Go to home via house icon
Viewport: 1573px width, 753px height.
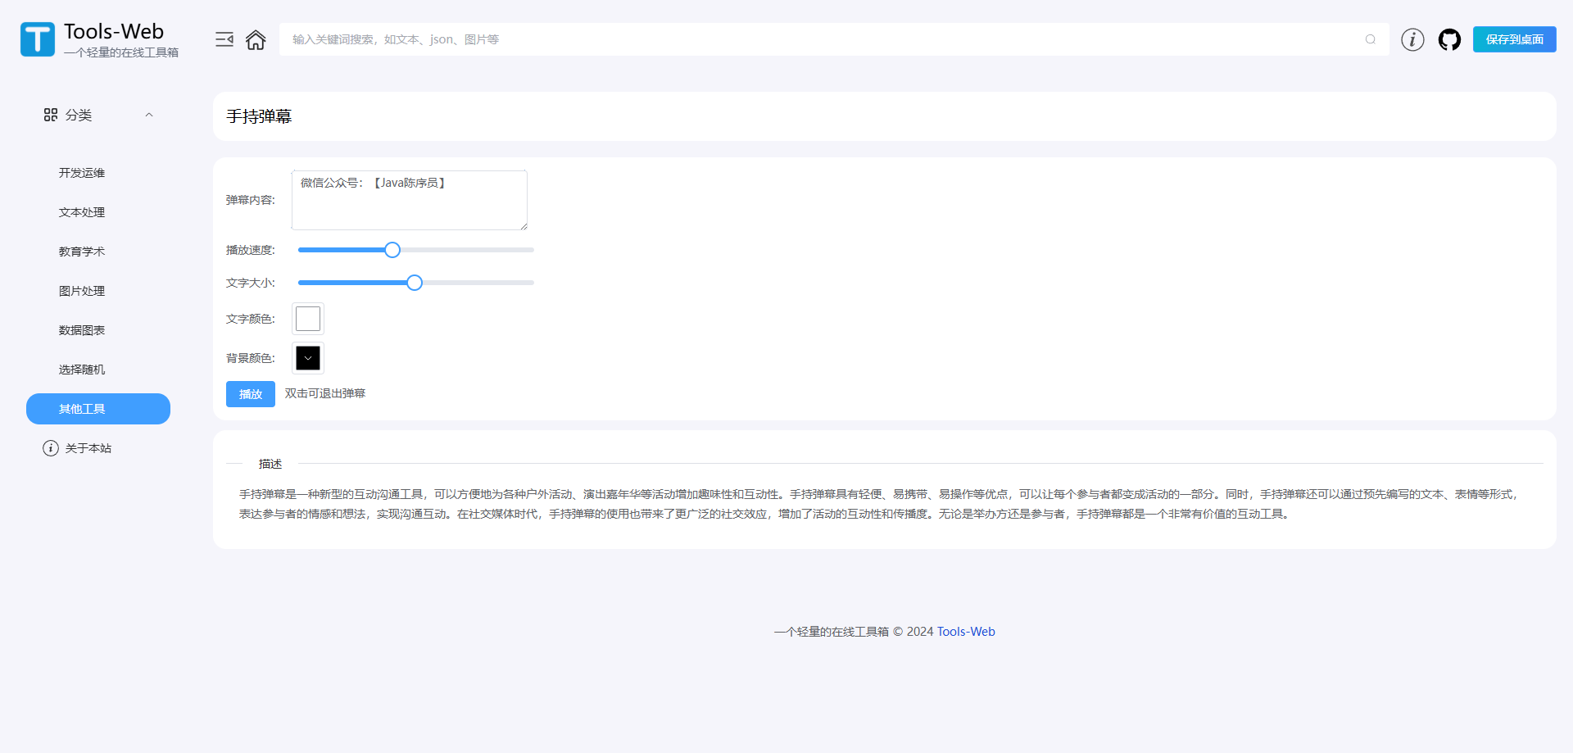pyautogui.click(x=256, y=39)
